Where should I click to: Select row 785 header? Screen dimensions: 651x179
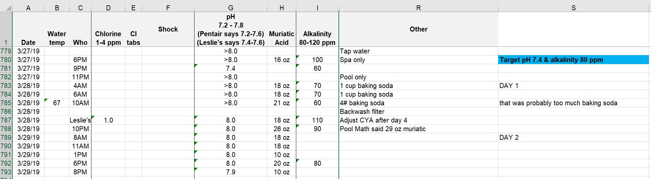6,103
